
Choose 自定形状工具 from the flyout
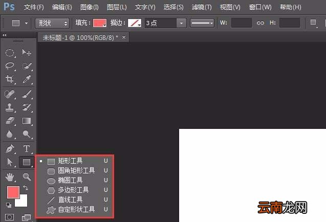click(x=74, y=209)
